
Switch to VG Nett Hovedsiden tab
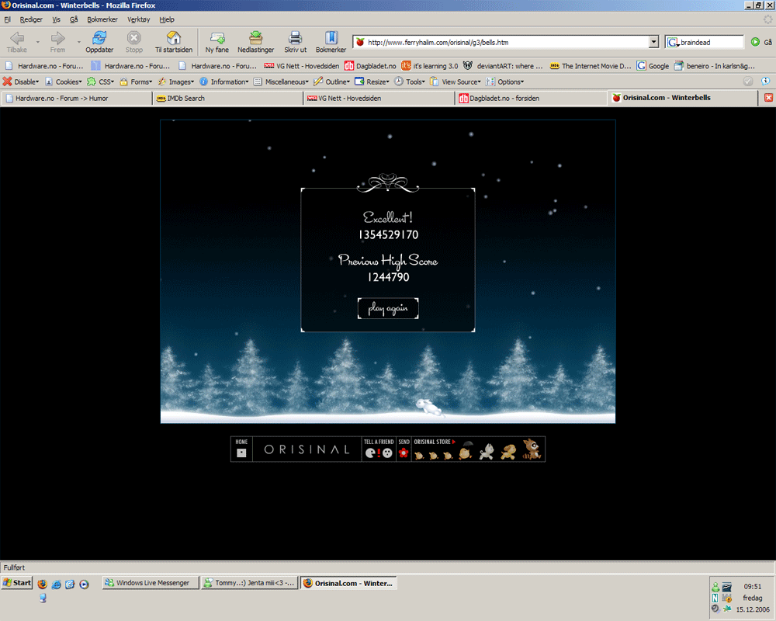point(379,98)
